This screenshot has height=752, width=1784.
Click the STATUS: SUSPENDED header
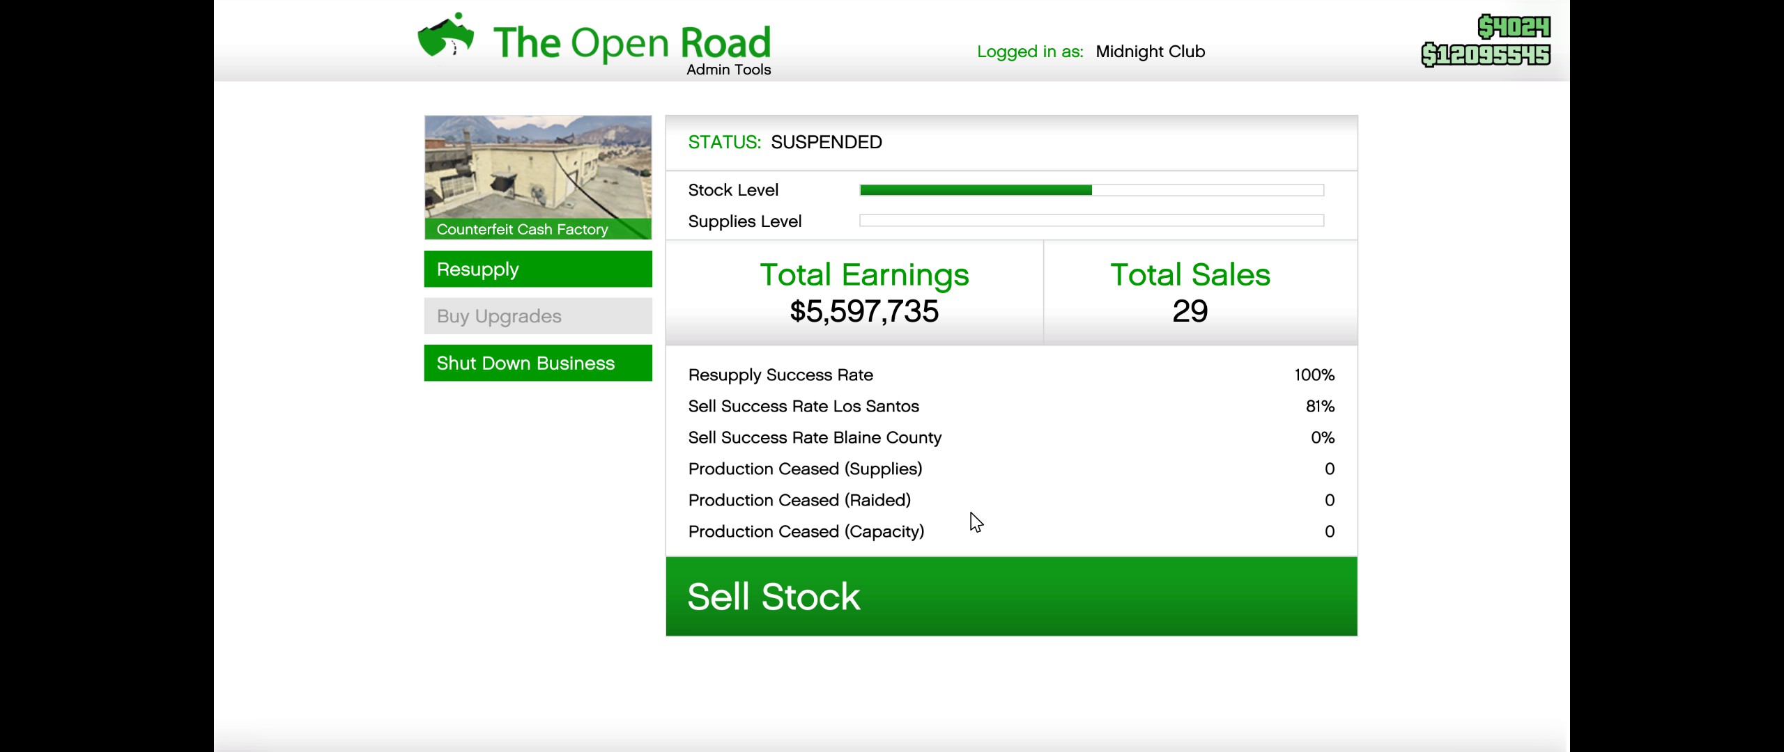click(785, 142)
